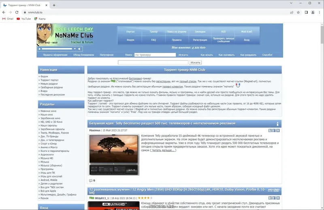
Task: Open the Карты bookmark
Action: 40,19
